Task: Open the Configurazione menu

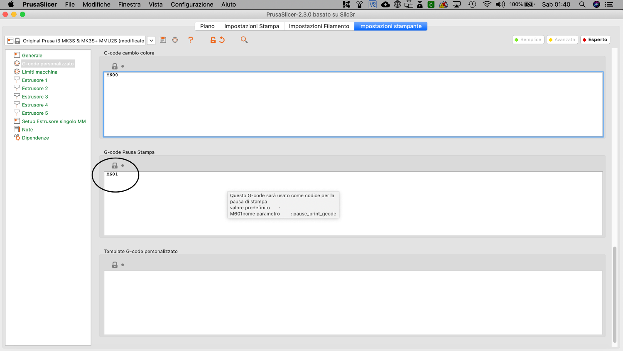Action: coord(192,5)
